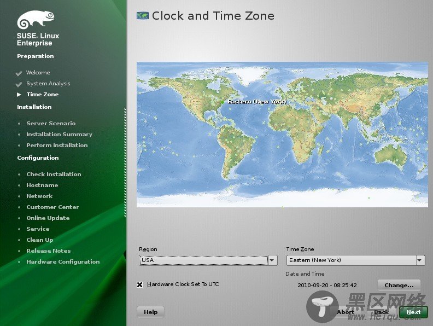Select Welcome step in sidebar
This screenshot has height=326, width=433.
38,72
